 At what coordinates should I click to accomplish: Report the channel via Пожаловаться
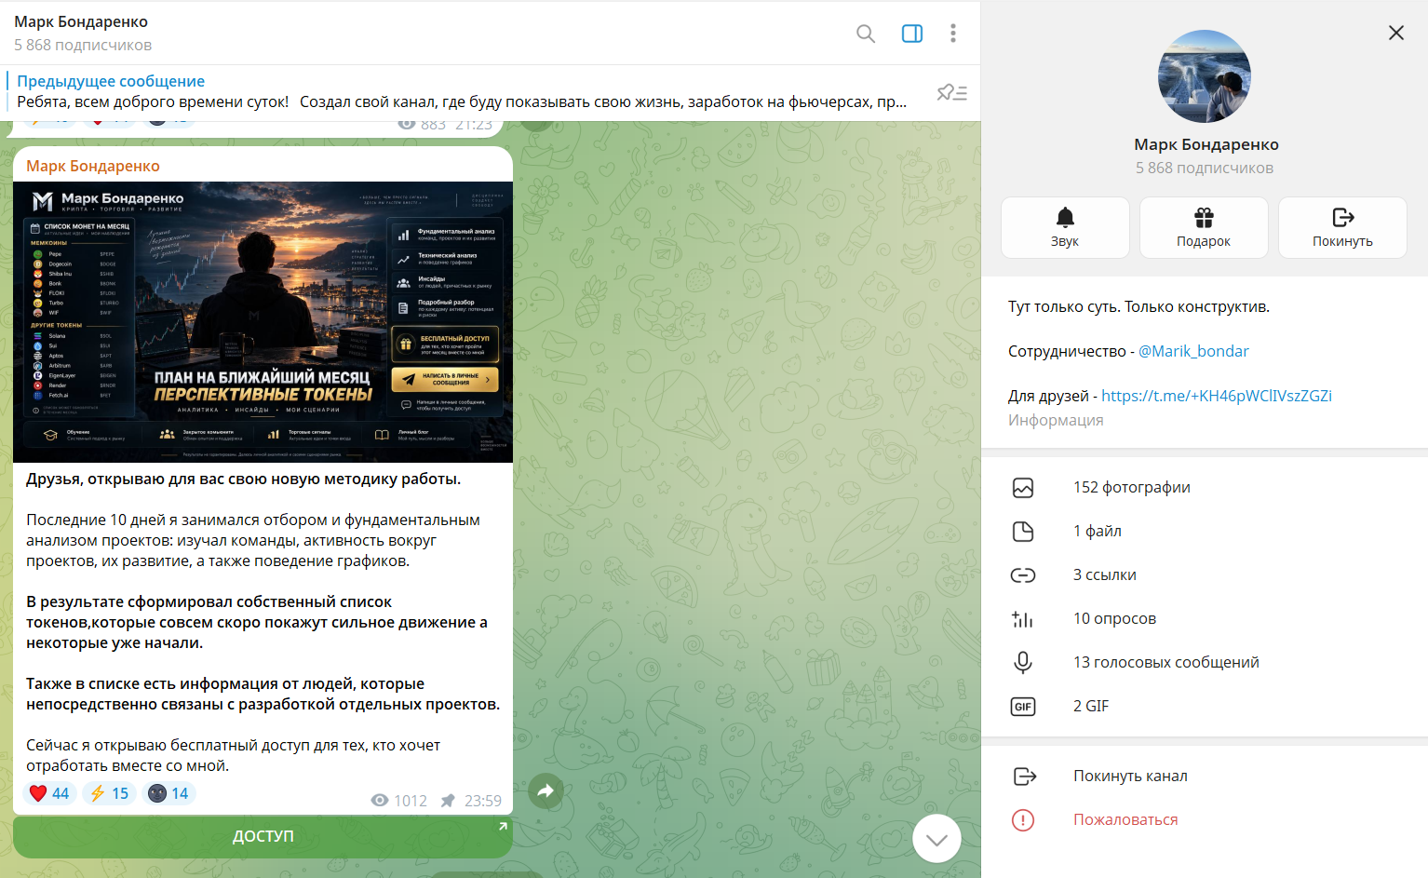click(x=1205, y=819)
